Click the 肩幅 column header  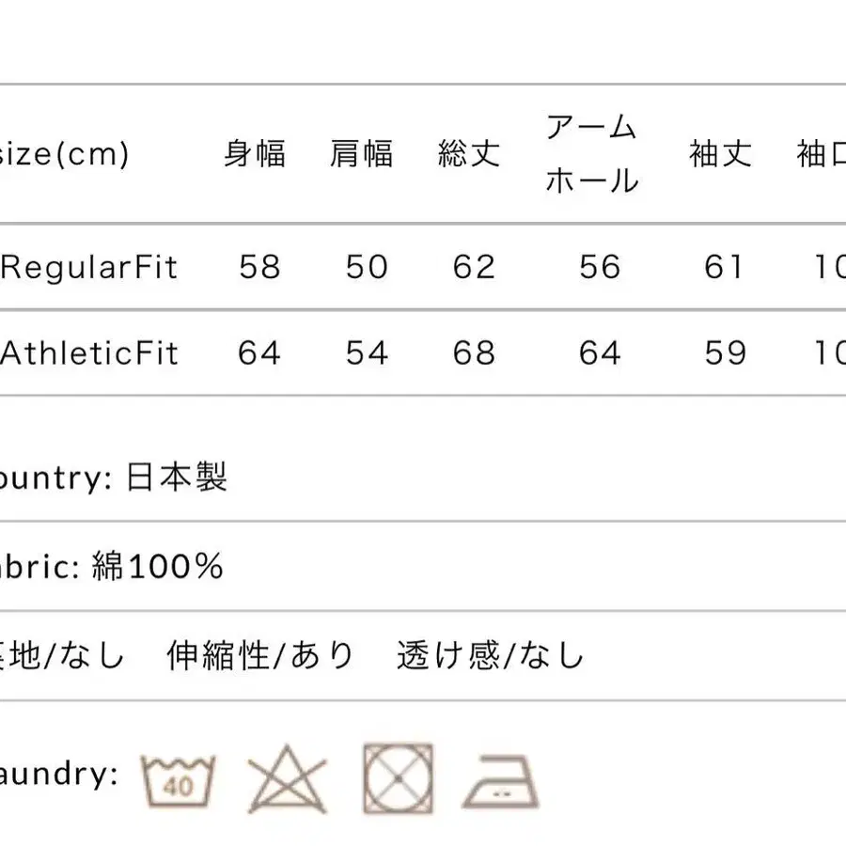(x=362, y=154)
